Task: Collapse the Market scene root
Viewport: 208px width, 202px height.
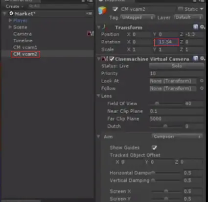Action: pyautogui.click(x=5, y=14)
